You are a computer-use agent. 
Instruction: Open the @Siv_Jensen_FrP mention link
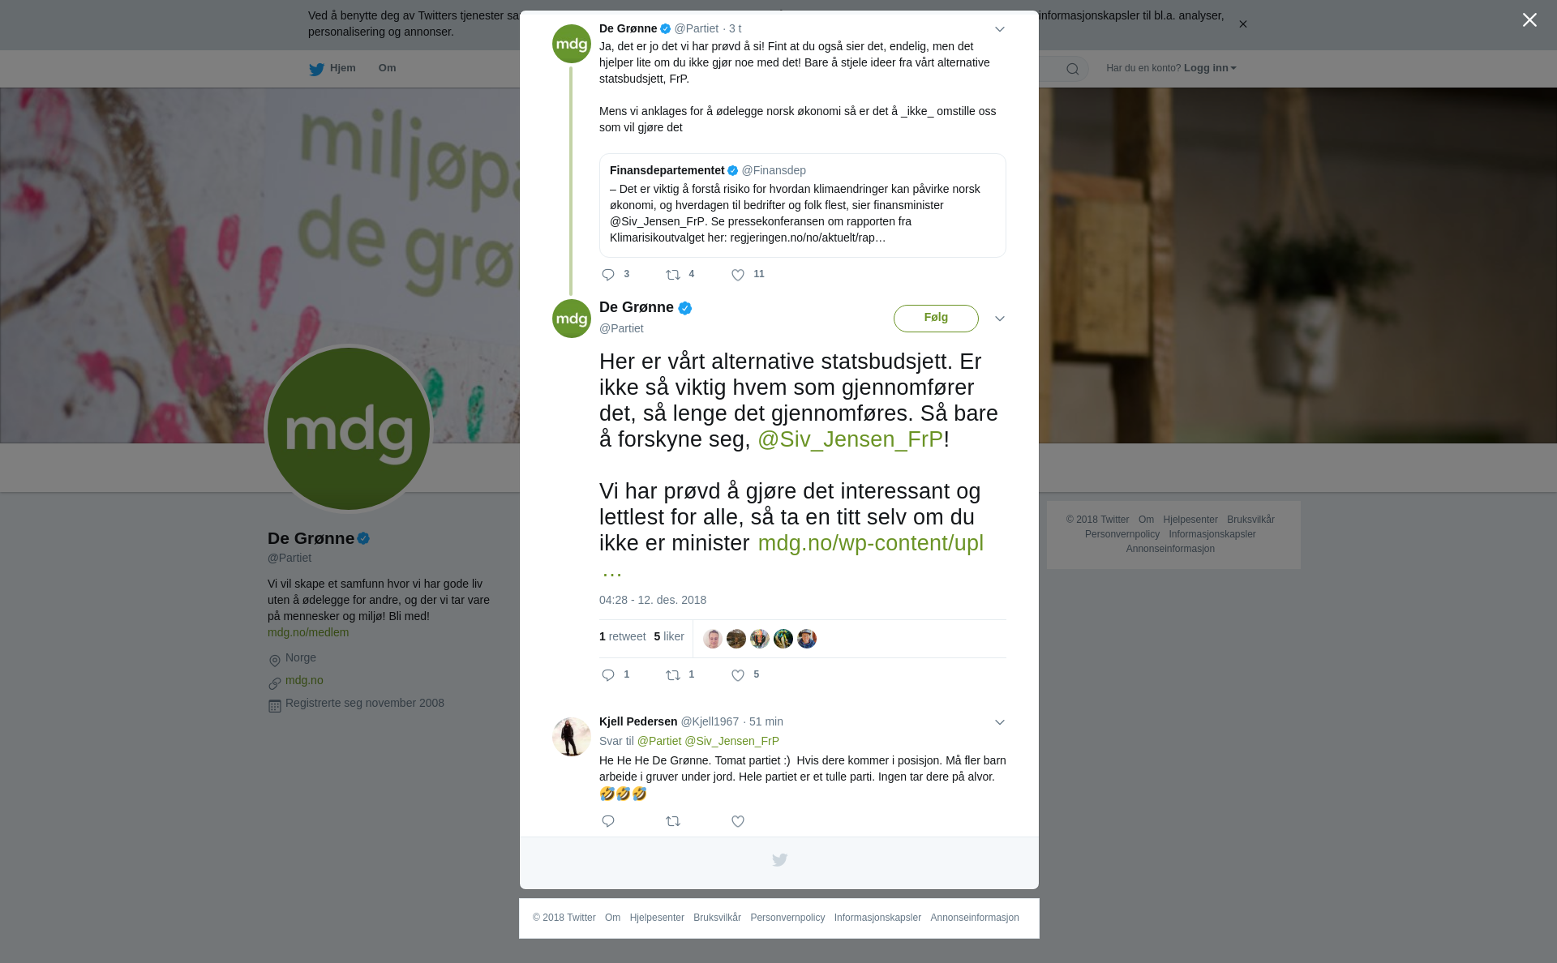(850, 439)
